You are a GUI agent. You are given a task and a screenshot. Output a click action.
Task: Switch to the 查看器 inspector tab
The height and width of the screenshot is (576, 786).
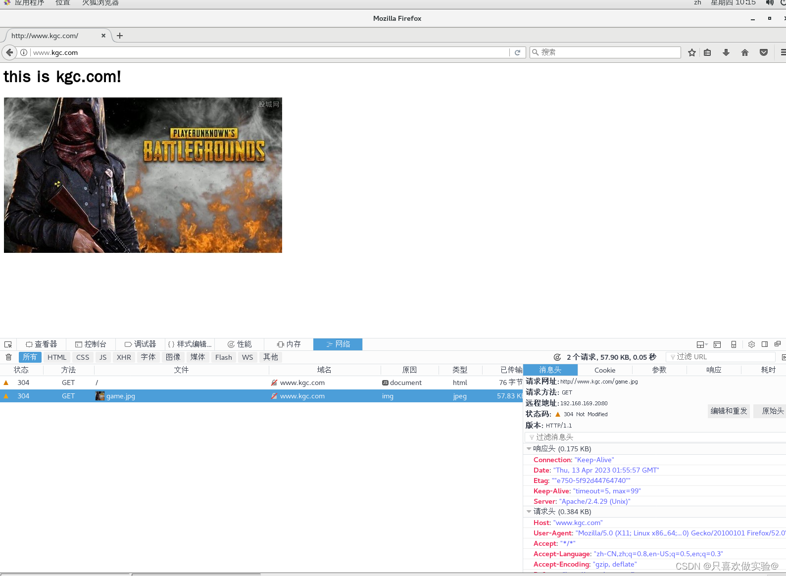(x=42, y=344)
